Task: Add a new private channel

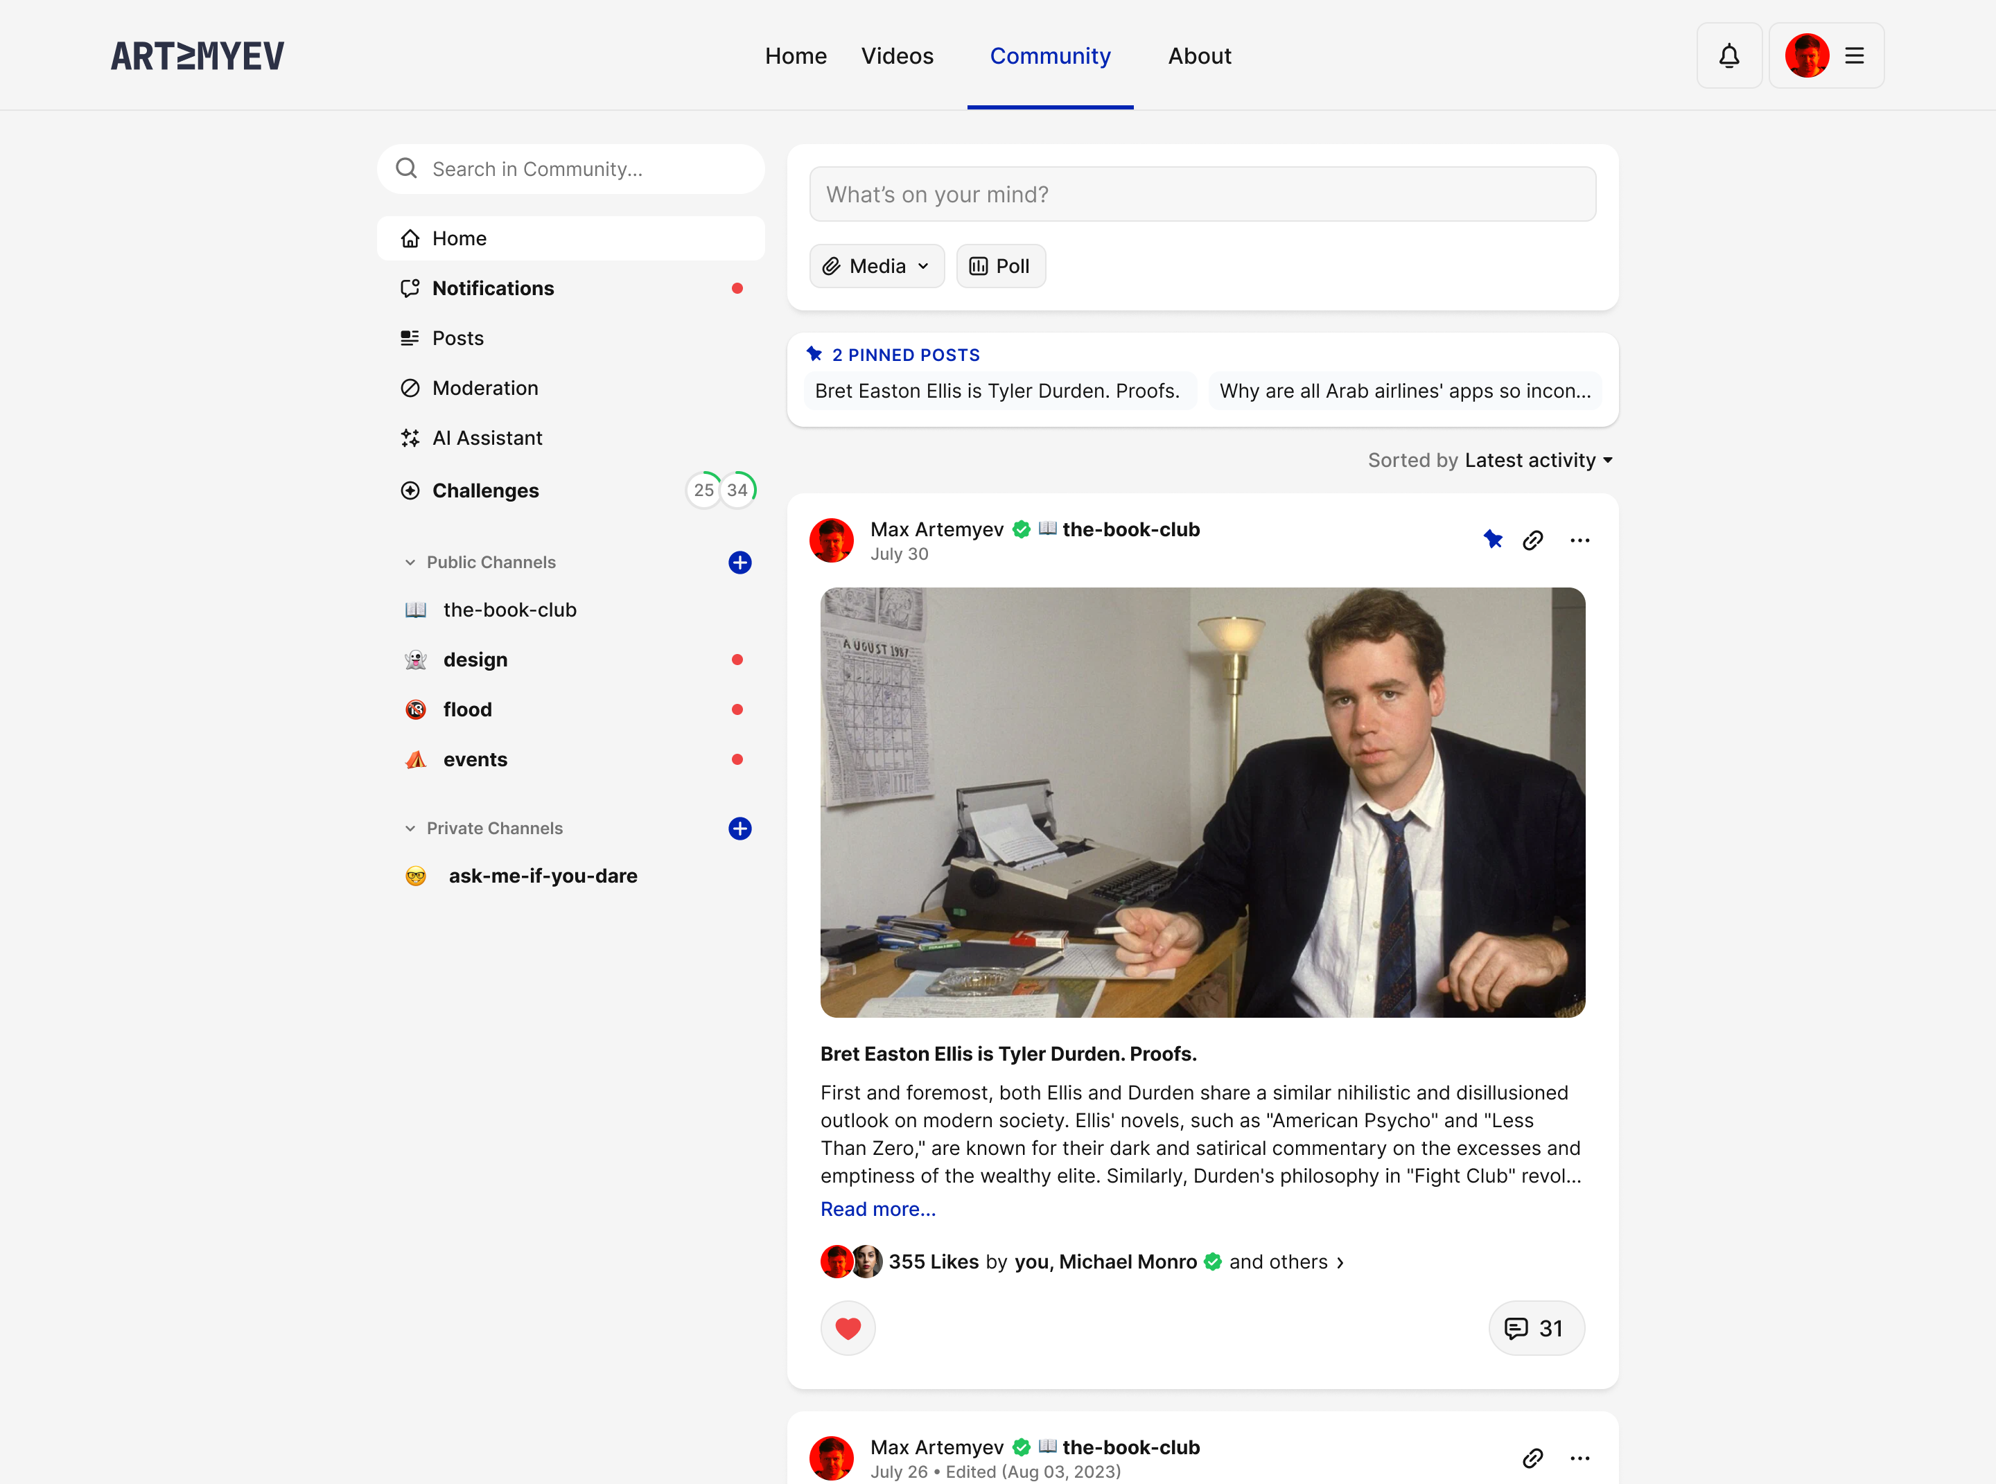Action: [x=739, y=828]
